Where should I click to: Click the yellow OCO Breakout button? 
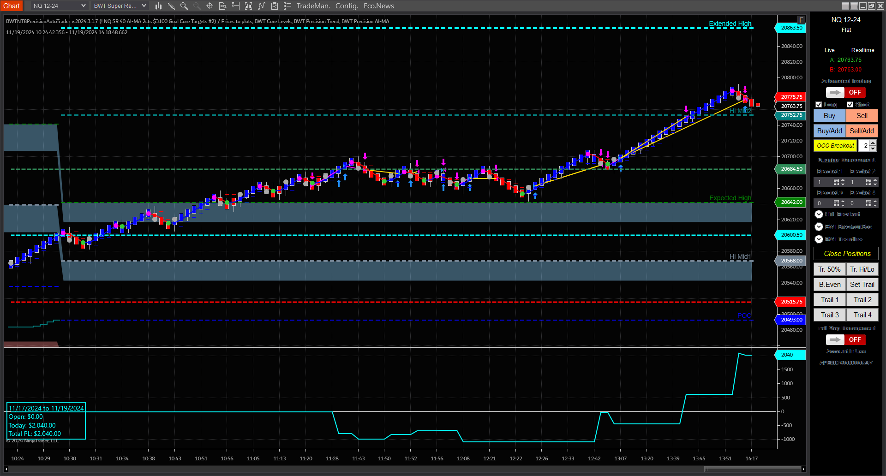pos(835,146)
